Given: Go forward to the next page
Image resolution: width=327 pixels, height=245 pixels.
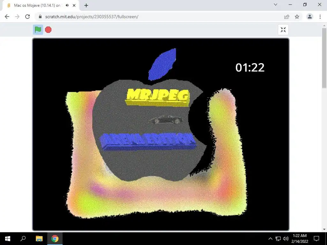Looking at the screenshot, I should [x=17, y=17].
